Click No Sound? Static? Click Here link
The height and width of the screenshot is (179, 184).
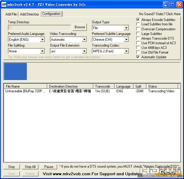click(x=160, y=14)
